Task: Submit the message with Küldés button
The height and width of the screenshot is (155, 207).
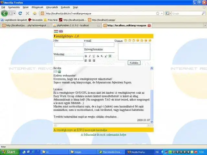Action: click(134, 63)
